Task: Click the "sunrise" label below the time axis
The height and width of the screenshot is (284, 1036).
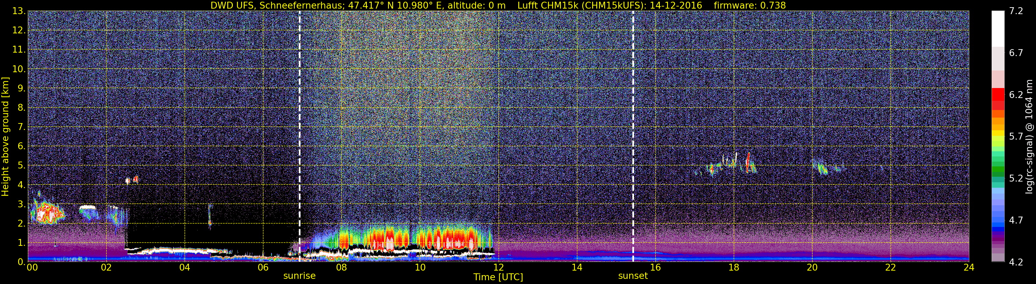Action: pos(299,276)
